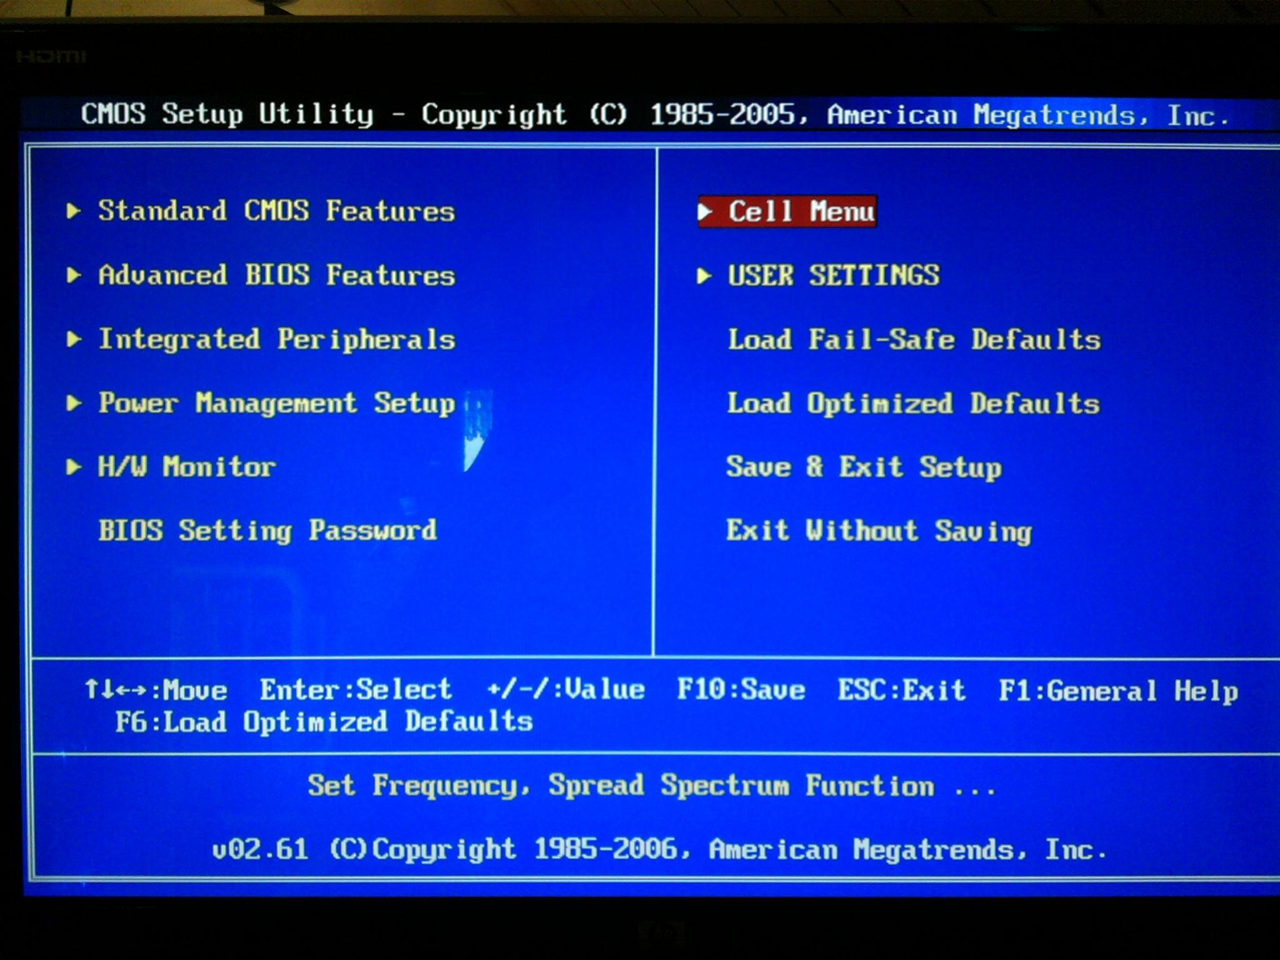Click the arrow next to Power Management Setup
The width and height of the screenshot is (1280, 960).
74,403
